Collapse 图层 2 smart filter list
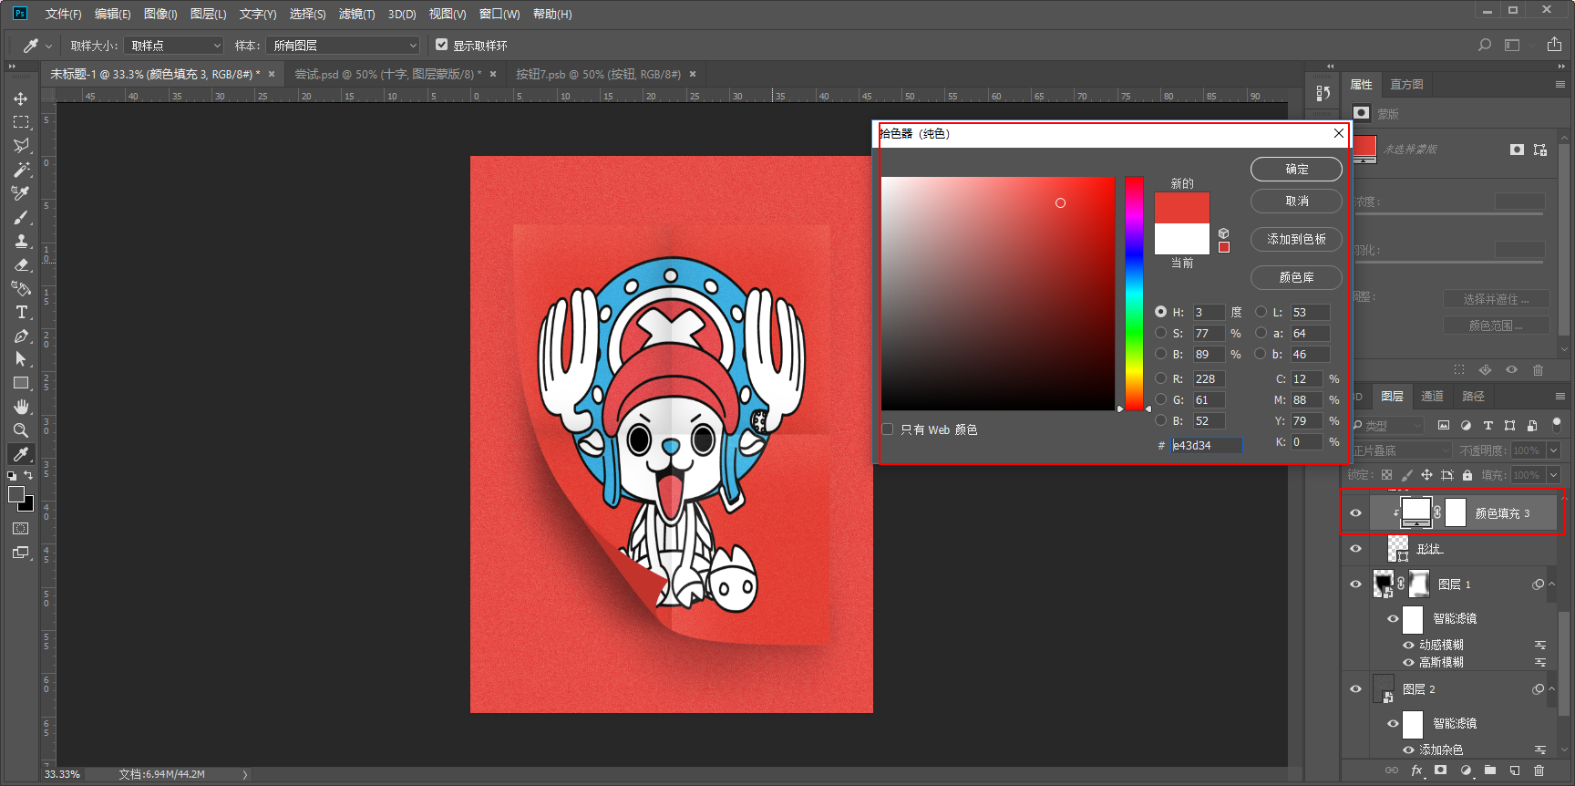This screenshot has width=1575, height=786. (1552, 689)
